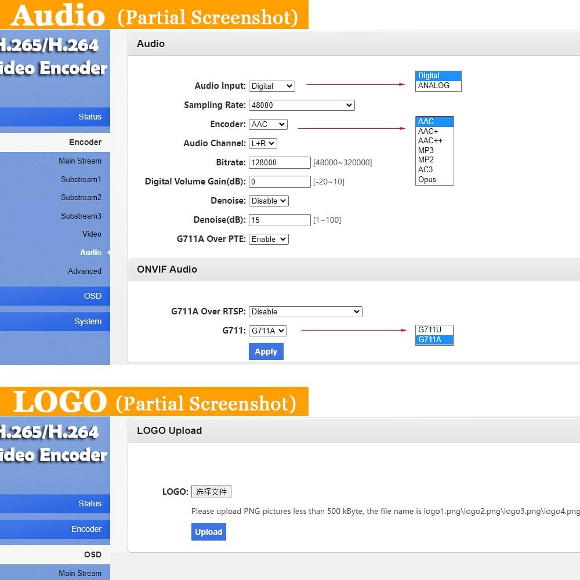
Task: Open the Audio Input dropdown
Action: pyautogui.click(x=271, y=85)
